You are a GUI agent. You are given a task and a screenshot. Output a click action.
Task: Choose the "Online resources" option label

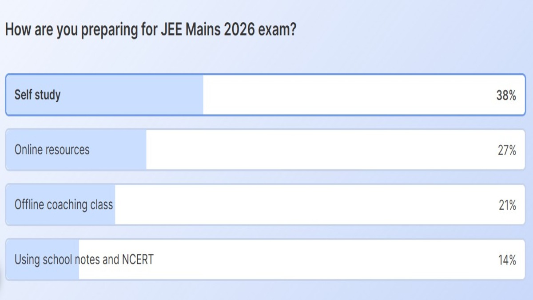(x=52, y=150)
